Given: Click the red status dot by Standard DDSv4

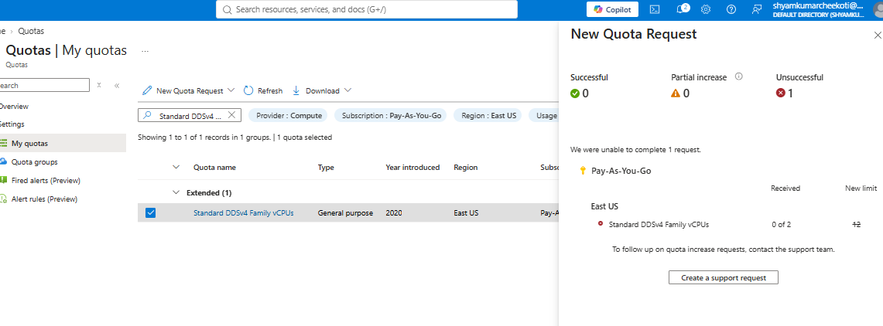Looking at the screenshot, I should [x=601, y=224].
